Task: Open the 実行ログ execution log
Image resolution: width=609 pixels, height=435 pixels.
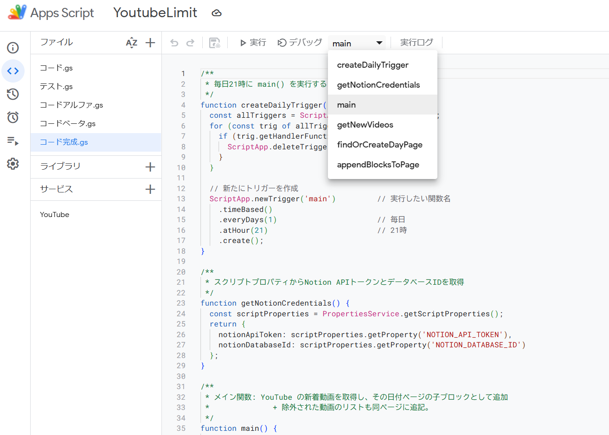Action: pyautogui.click(x=417, y=43)
